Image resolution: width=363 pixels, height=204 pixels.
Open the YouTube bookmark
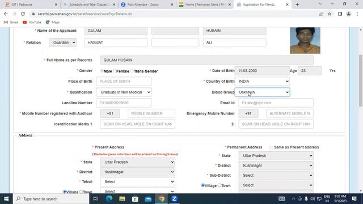(x=32, y=22)
